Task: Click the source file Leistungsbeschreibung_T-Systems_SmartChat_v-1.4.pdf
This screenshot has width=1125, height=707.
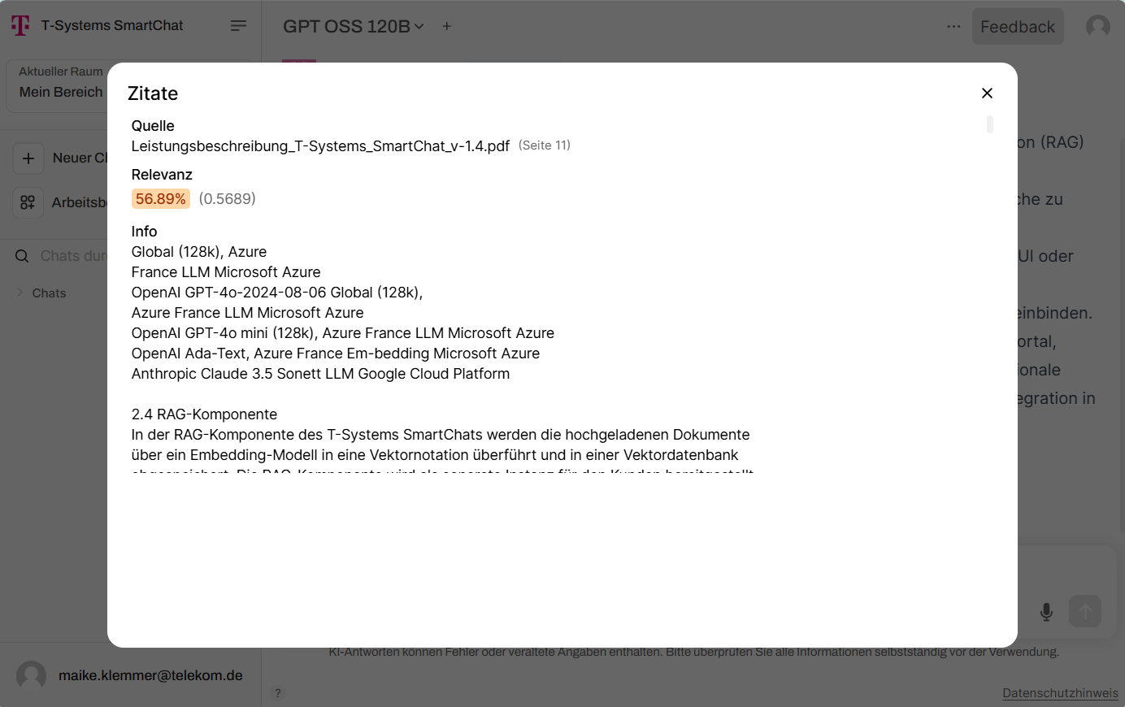Action: (x=320, y=146)
